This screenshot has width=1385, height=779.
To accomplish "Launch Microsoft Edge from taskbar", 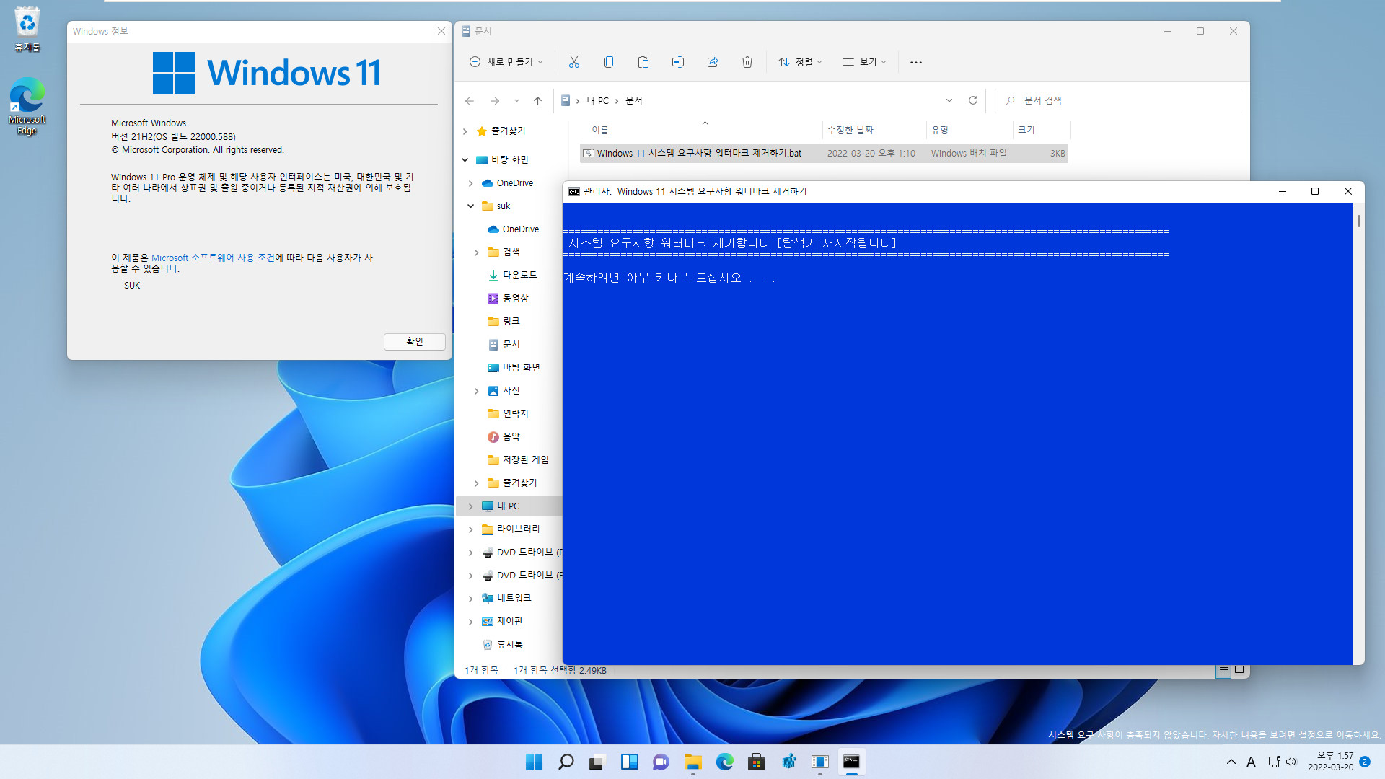I will pos(725,762).
